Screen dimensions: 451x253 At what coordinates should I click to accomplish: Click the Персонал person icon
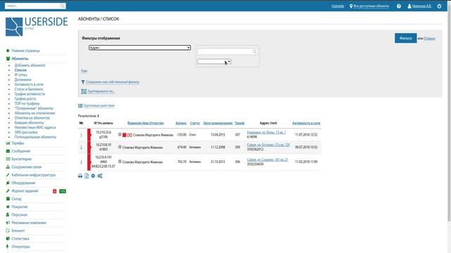8,214
